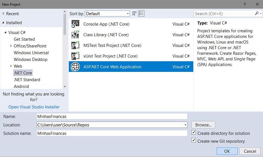
Task: Expand the Recent section
Action: [x=4, y=14]
